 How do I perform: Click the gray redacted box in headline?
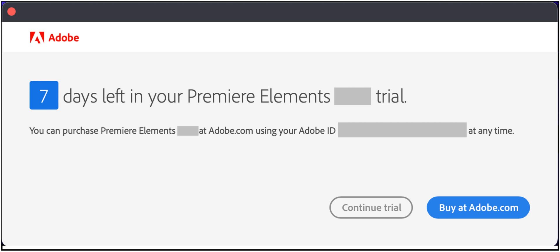pos(352,96)
